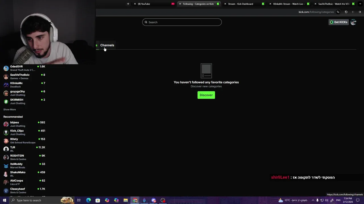The height and width of the screenshot is (204, 364).
Task: Open Microsoft Store from taskbar
Action: [98, 200]
